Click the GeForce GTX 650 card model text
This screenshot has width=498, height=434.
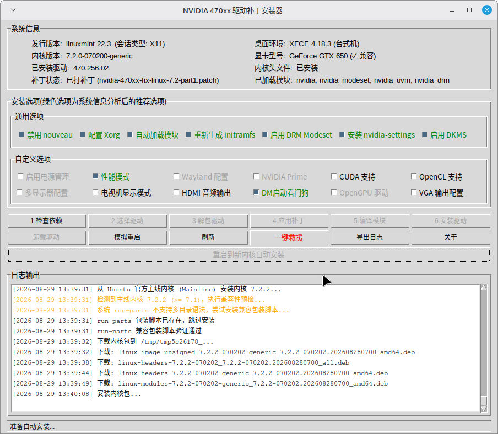tap(318, 56)
